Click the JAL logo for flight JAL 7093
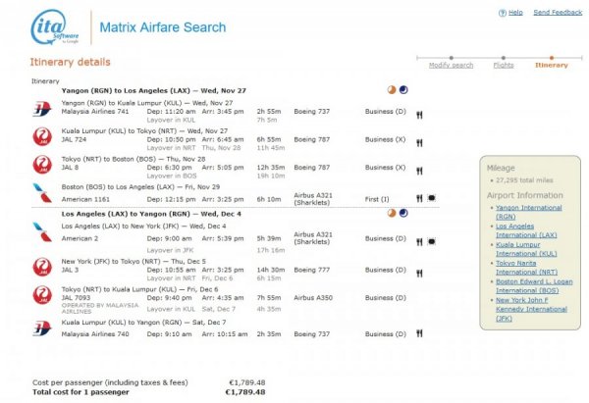Image resolution: width=589 pixels, height=403 pixels. coord(42,295)
